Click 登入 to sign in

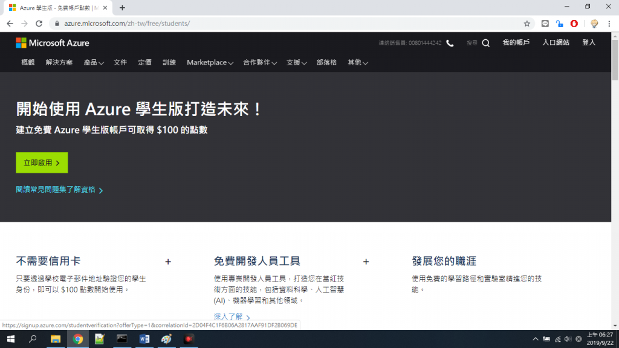coord(589,43)
